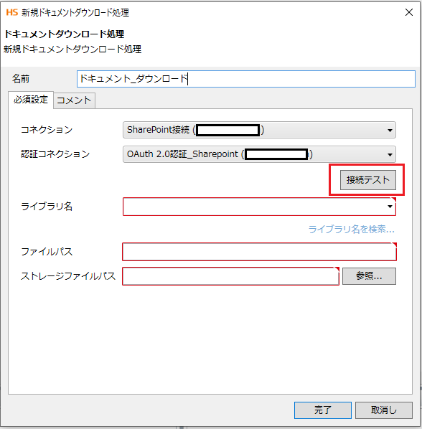Switch to the コメント tab
Image resolution: width=422 pixels, height=429 pixels.
tap(74, 100)
